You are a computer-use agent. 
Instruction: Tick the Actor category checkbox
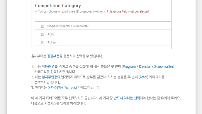click(43, 34)
